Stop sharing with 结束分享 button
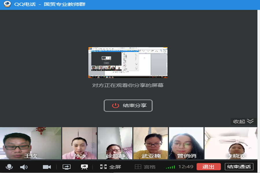Viewport: 260px width, 173px height. click(x=128, y=106)
